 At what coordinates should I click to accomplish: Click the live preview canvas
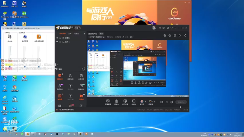(138, 68)
